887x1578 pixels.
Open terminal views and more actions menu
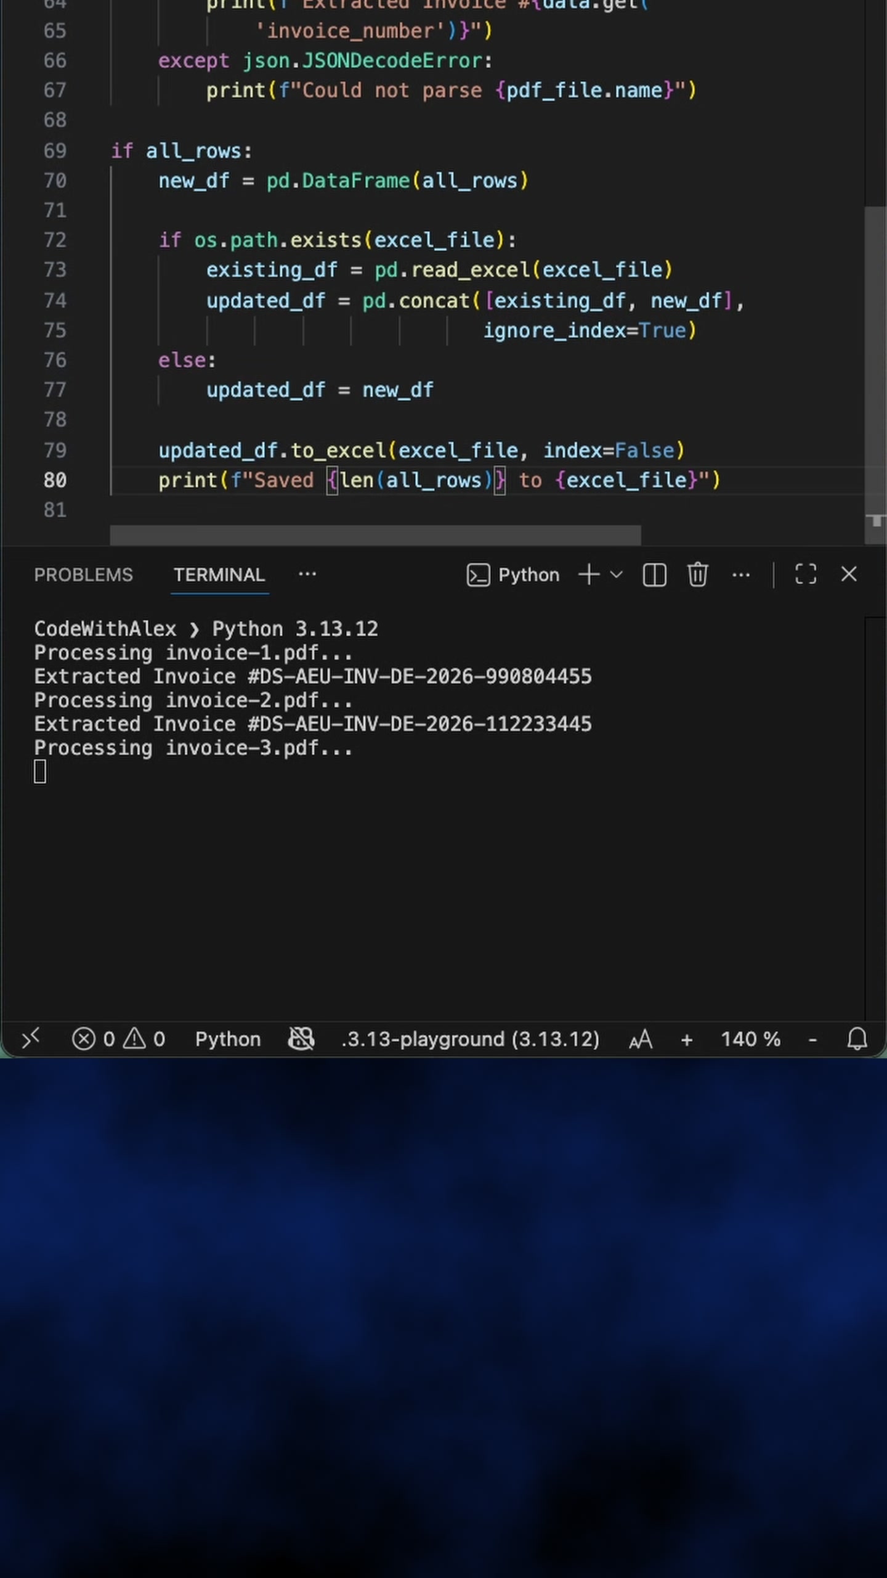click(x=741, y=575)
